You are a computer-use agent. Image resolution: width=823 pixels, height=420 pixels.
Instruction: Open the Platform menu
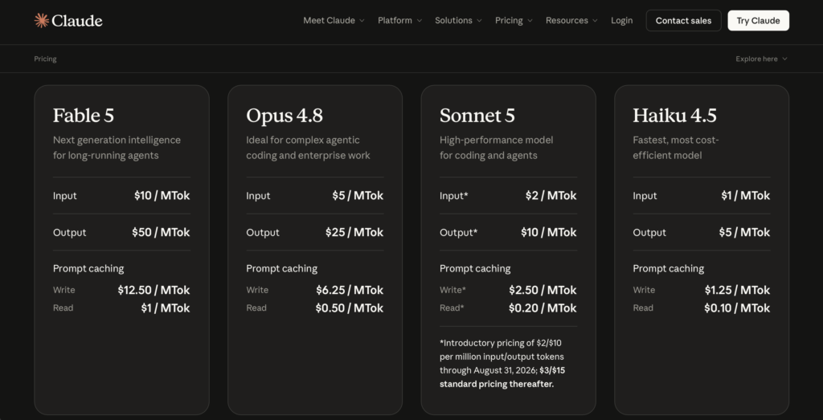point(399,20)
